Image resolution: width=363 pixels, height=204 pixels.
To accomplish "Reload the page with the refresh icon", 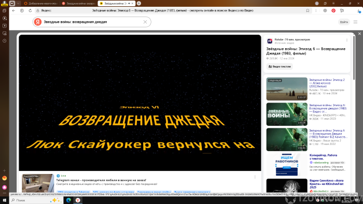I will coord(30,11).
